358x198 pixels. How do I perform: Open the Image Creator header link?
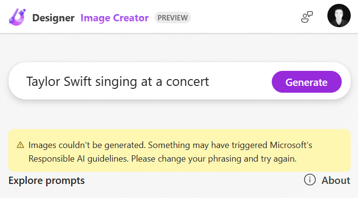(114, 18)
